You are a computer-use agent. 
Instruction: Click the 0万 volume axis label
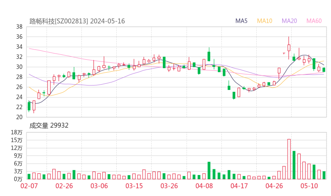point(18,179)
